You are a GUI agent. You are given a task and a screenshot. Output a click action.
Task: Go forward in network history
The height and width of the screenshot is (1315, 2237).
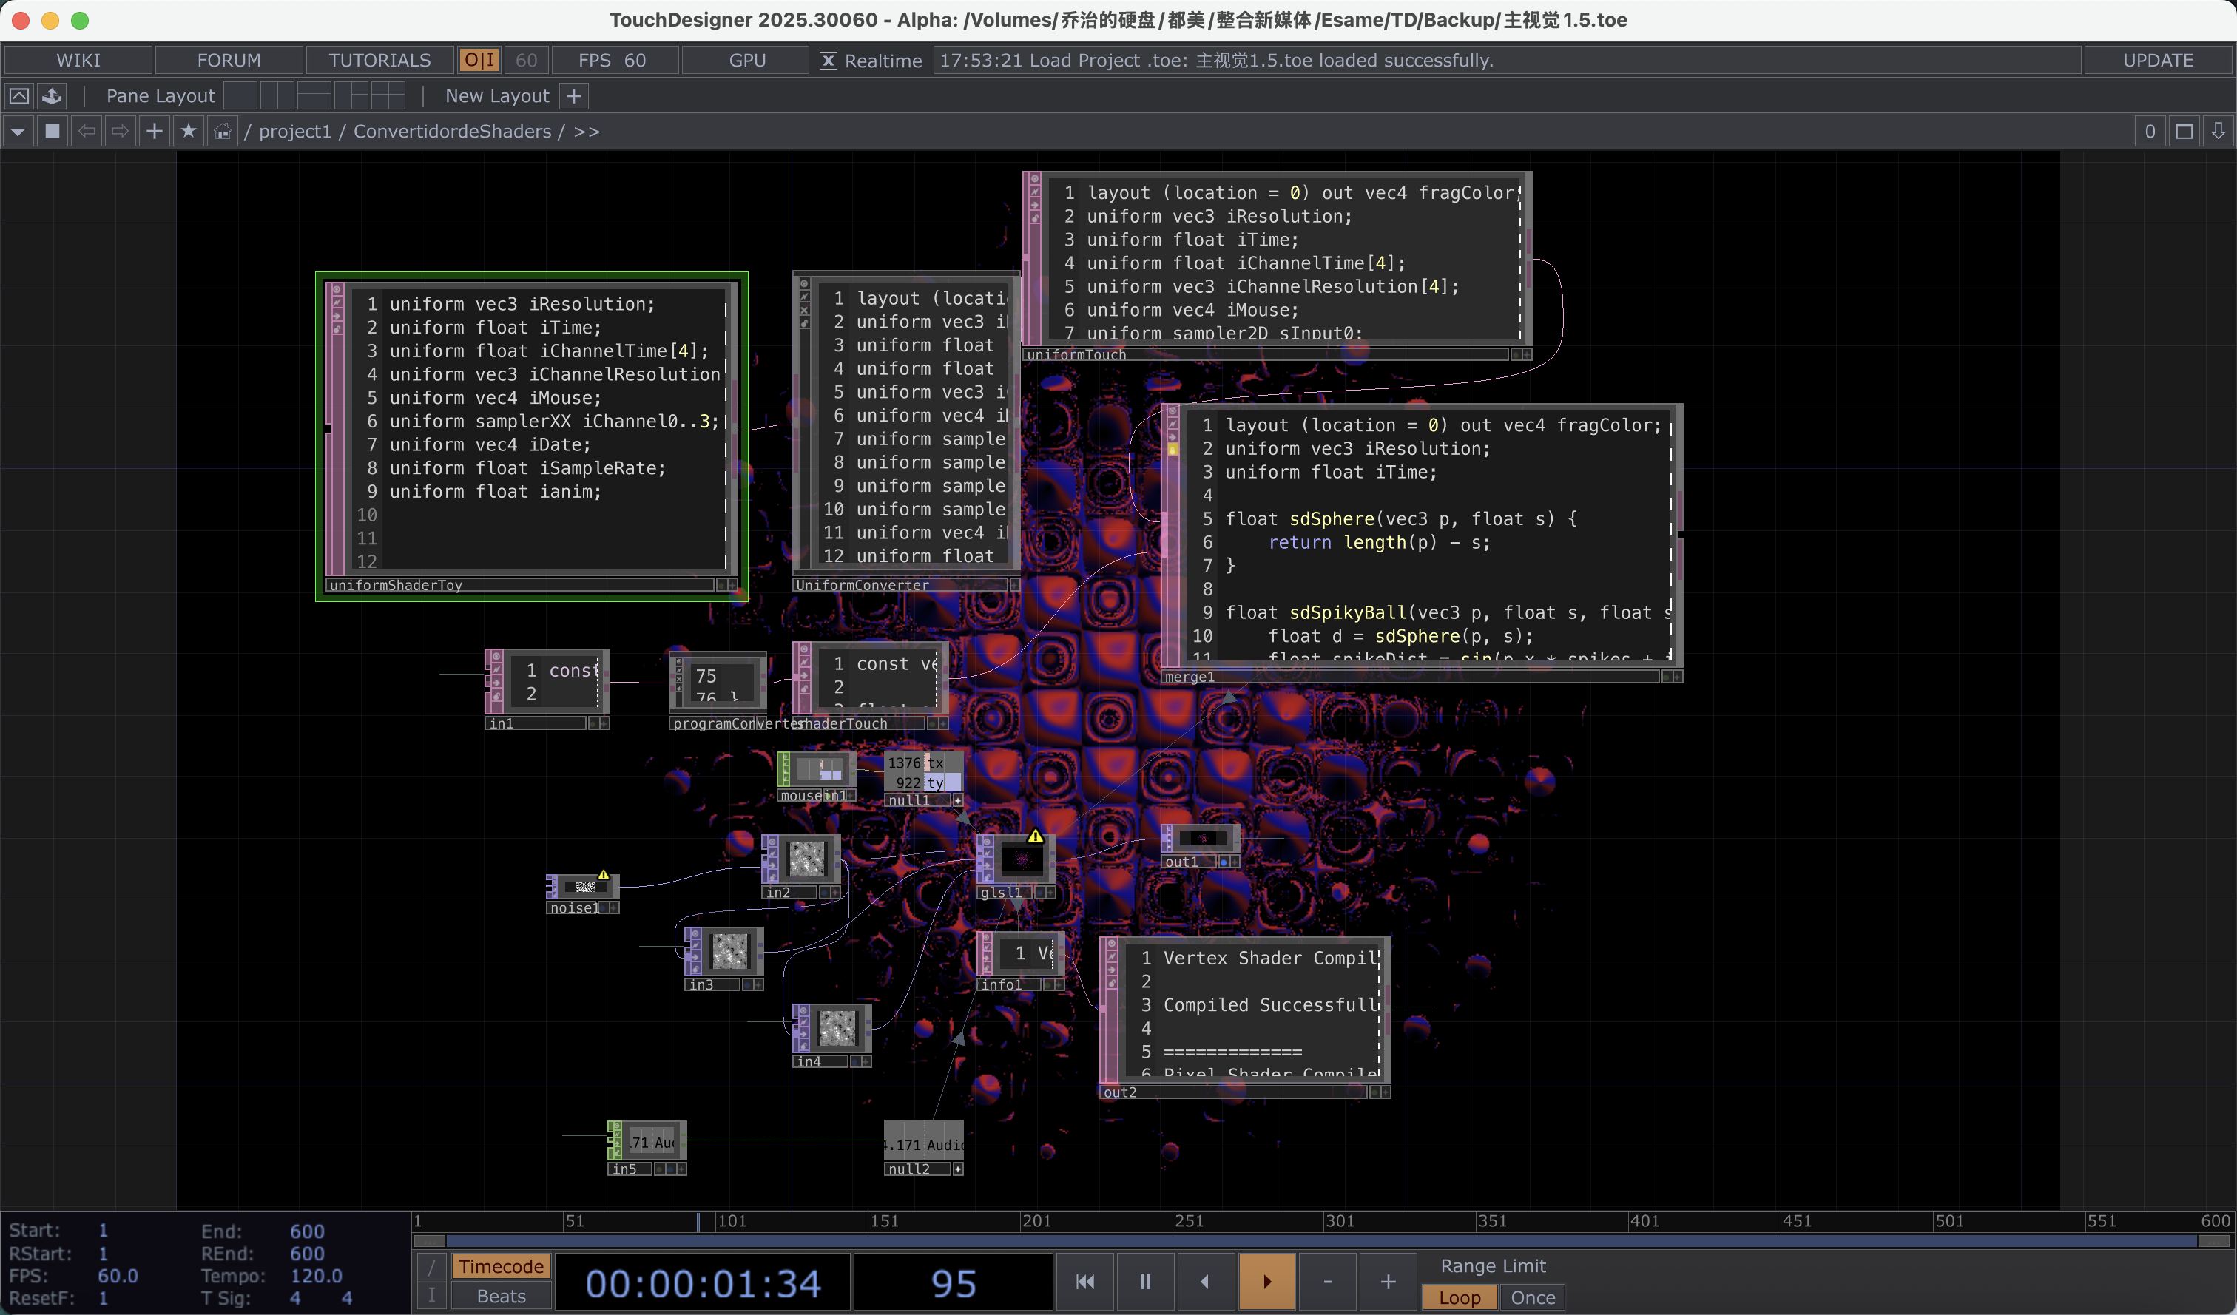click(120, 132)
